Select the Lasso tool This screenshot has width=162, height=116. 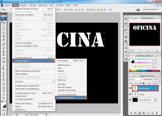4,29
